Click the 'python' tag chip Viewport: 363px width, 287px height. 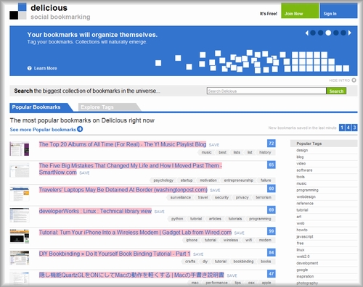(177, 219)
